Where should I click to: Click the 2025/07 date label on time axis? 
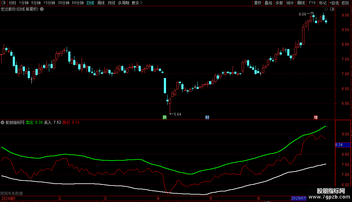click(x=298, y=198)
